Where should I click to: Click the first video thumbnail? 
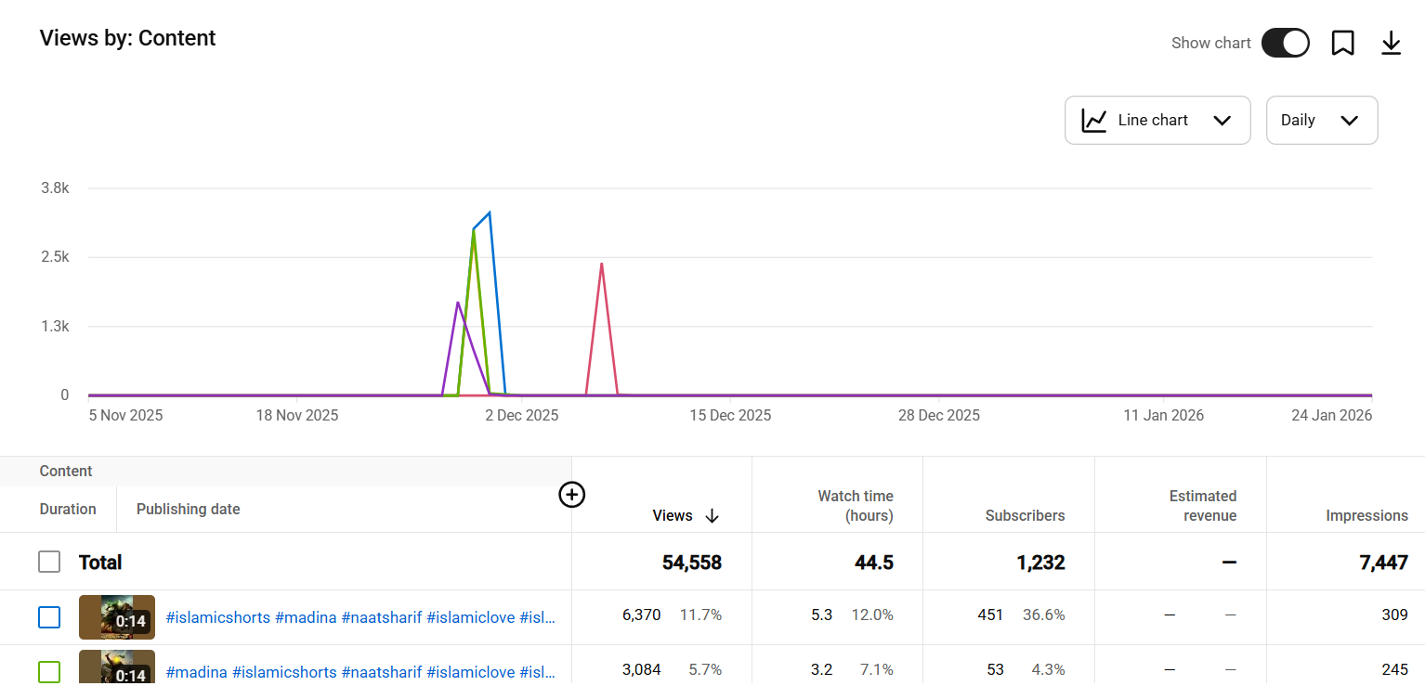coord(117,617)
